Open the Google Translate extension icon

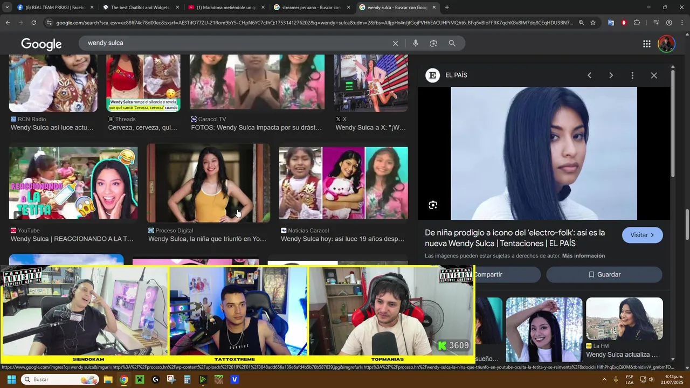point(611,23)
